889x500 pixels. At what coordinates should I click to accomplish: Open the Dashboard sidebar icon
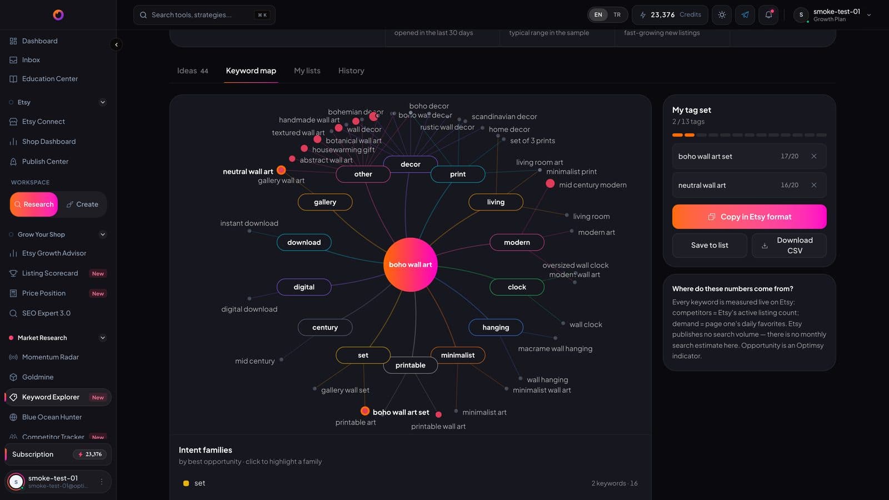[13, 41]
